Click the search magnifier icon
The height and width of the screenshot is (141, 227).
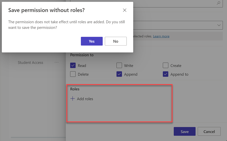point(218,3)
